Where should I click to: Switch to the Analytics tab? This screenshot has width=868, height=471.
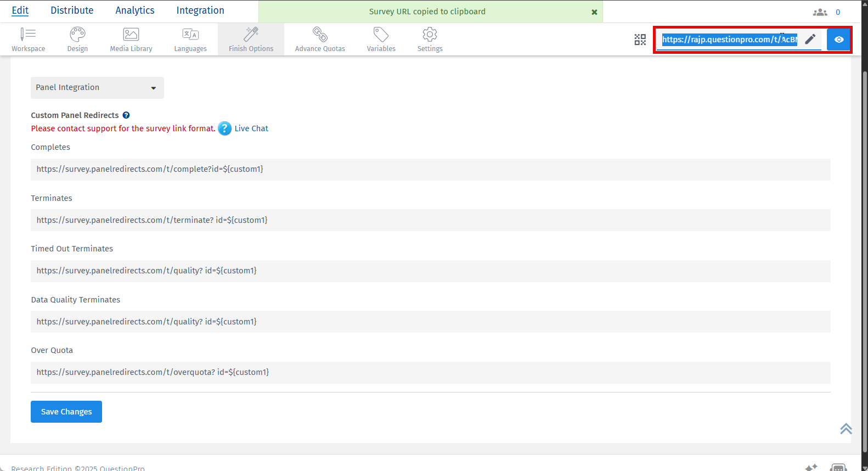(x=135, y=10)
